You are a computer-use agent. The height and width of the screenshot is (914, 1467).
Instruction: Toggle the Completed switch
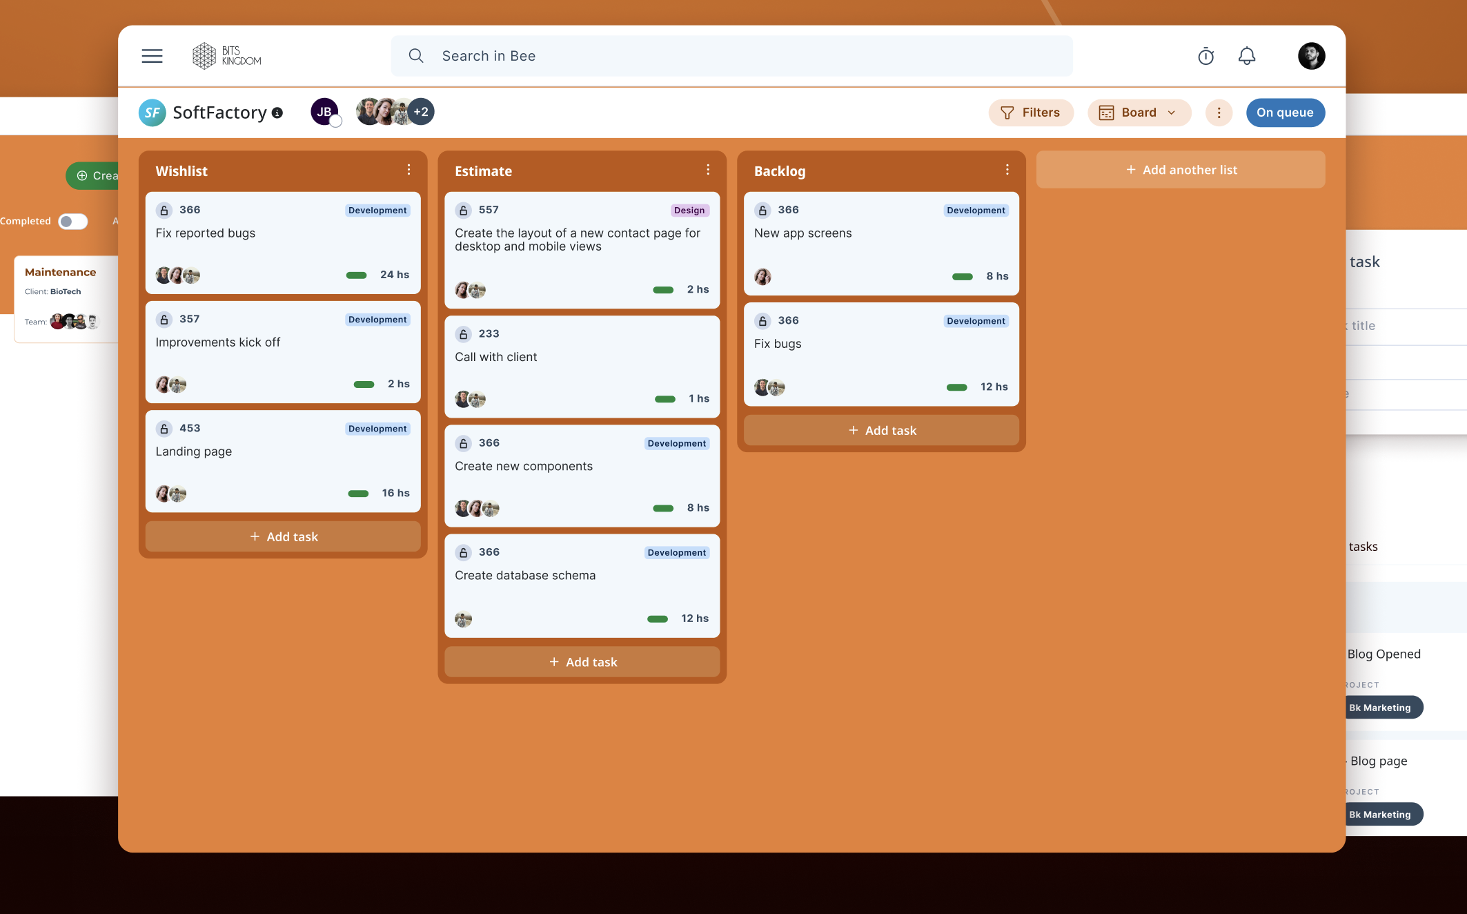pyautogui.click(x=73, y=221)
